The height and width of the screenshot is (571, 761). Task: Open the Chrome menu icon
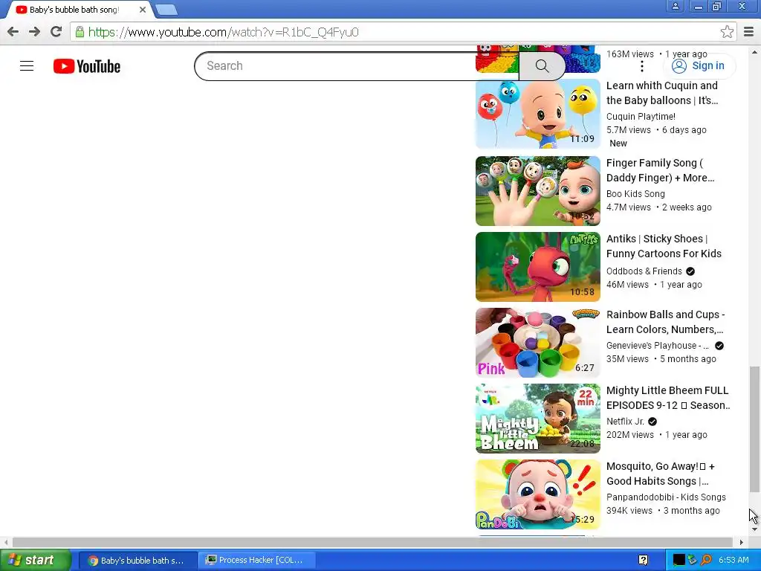[749, 32]
